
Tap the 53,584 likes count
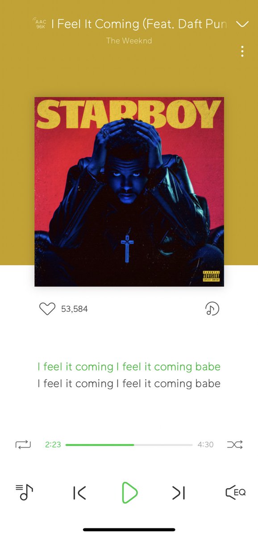(x=75, y=309)
